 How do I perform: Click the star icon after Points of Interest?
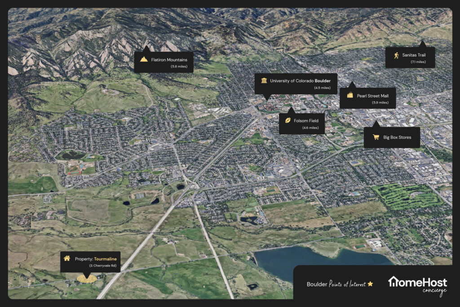click(370, 284)
